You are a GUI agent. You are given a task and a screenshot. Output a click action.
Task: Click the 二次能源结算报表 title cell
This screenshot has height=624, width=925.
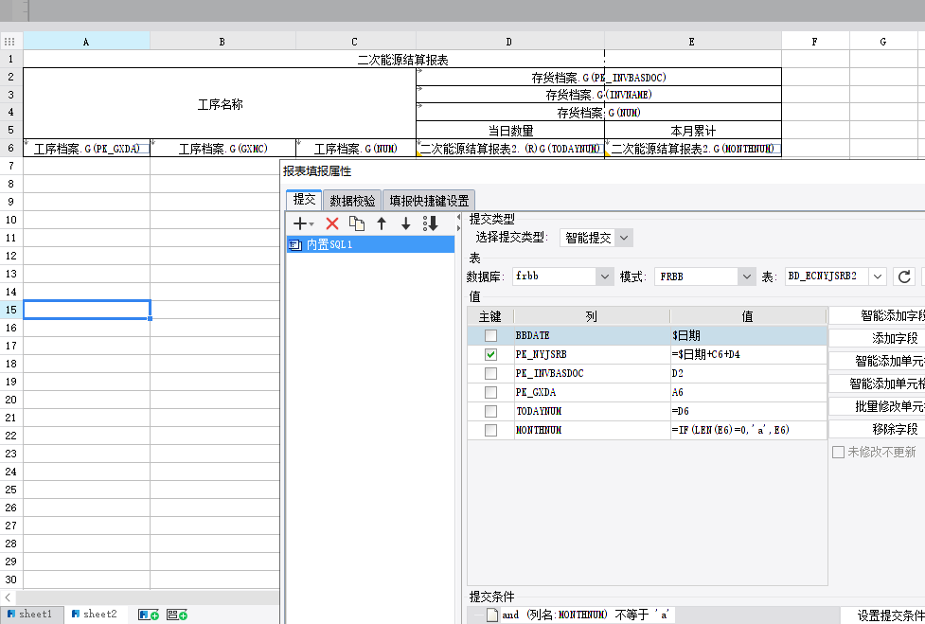(x=402, y=60)
